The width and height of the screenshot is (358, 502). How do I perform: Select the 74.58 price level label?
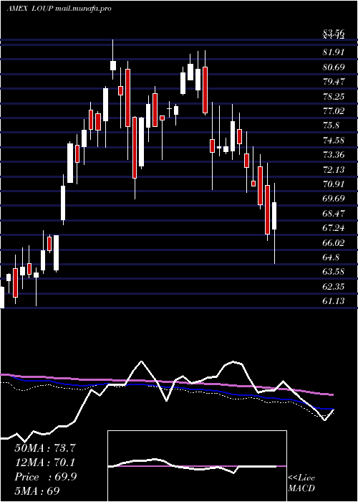coord(334,140)
